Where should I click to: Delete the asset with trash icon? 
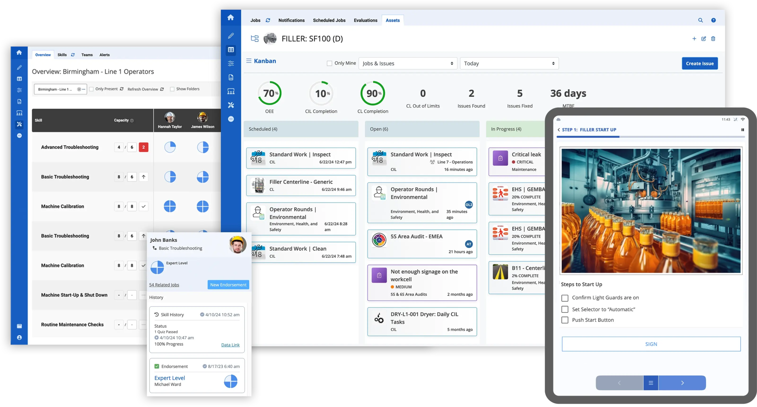coord(713,39)
